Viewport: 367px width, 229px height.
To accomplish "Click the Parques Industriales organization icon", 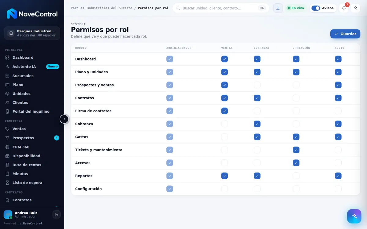I will [x=11, y=33].
